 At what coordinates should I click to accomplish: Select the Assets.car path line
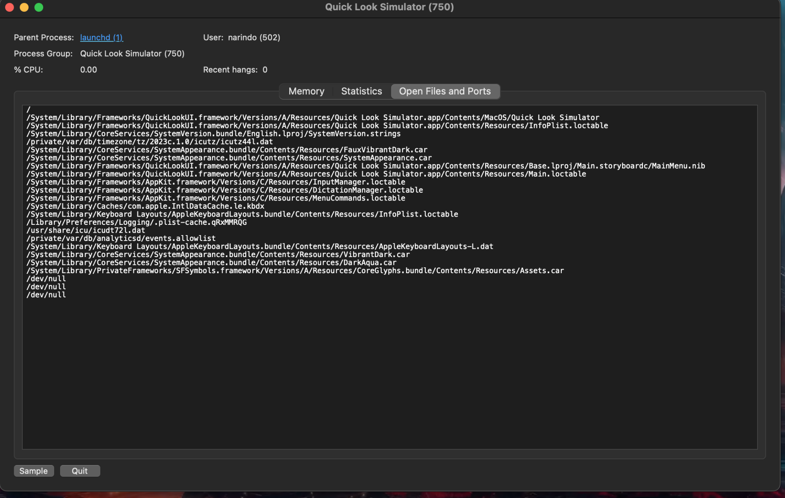(295, 270)
